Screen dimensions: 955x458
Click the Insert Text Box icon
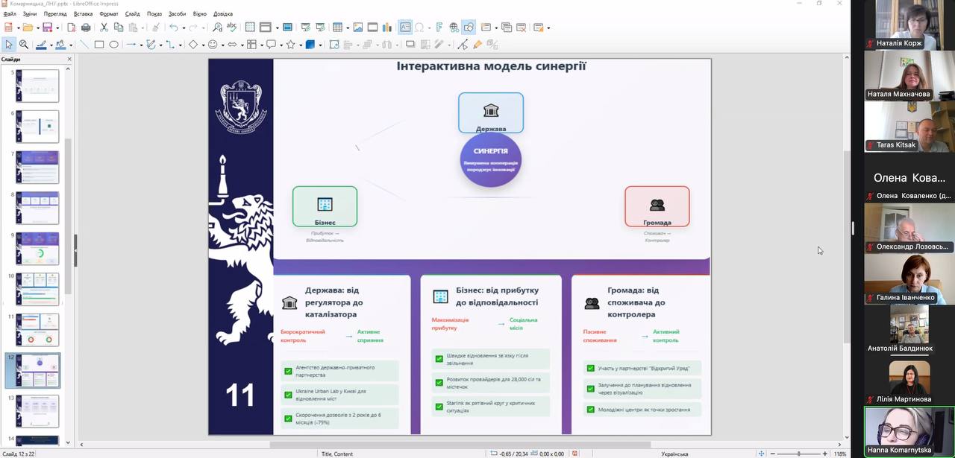pyautogui.click(x=405, y=28)
